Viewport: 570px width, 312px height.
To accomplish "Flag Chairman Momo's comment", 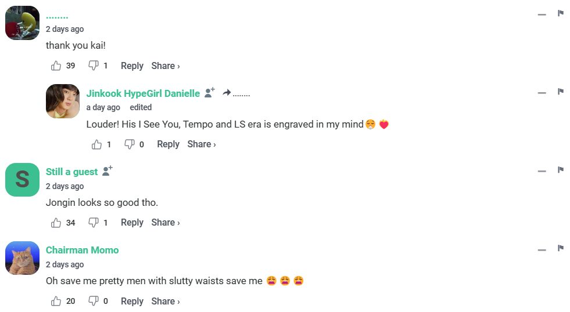I will (561, 248).
